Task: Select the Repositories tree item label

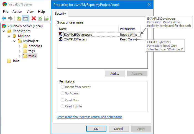Action: click(x=22, y=31)
